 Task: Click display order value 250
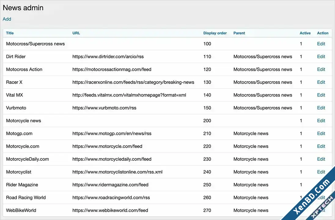coord(207,185)
